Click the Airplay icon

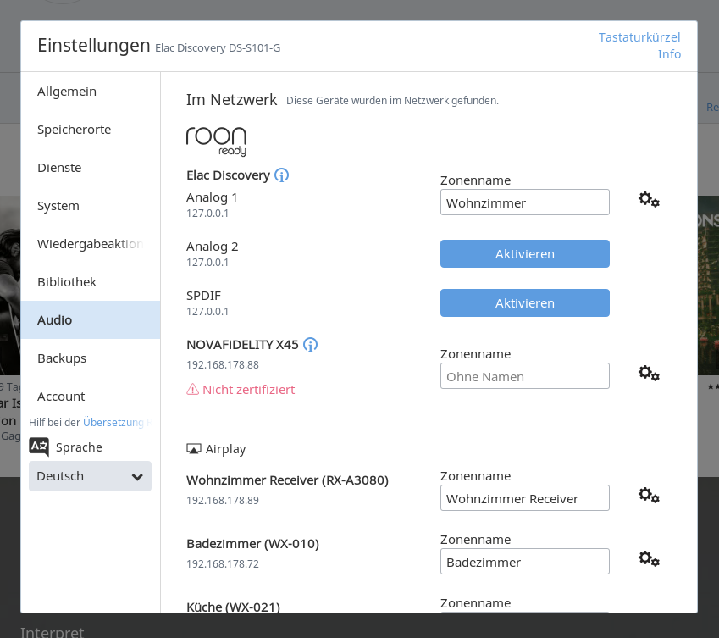tap(193, 448)
